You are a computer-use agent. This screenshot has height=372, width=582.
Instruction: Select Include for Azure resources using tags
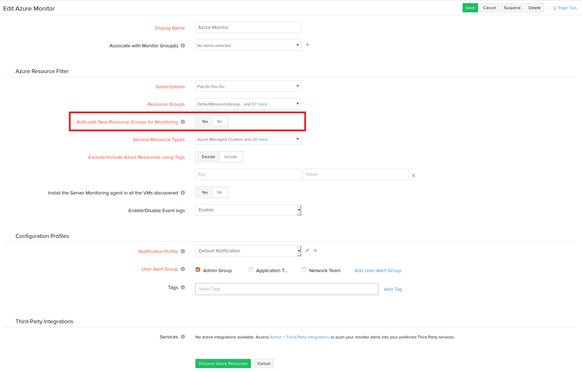[x=230, y=157]
